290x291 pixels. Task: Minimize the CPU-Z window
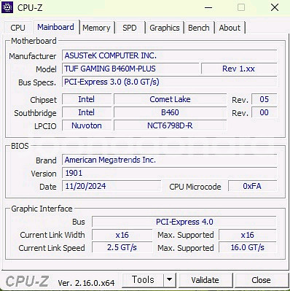click(208, 7)
